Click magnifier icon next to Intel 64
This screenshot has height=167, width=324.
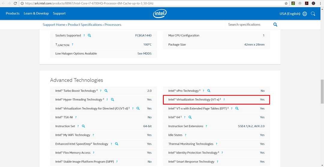[x=190, y=117]
